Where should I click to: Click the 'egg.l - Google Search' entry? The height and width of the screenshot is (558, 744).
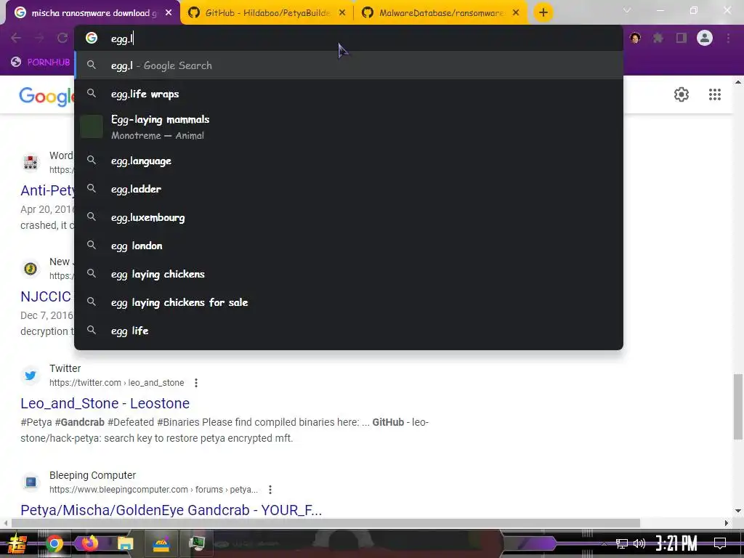(348, 65)
